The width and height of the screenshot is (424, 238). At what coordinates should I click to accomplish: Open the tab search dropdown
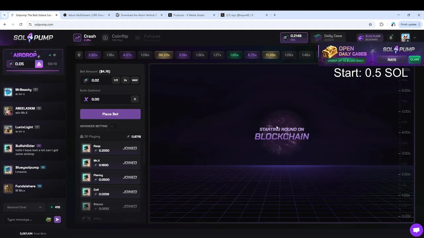pos(4,15)
